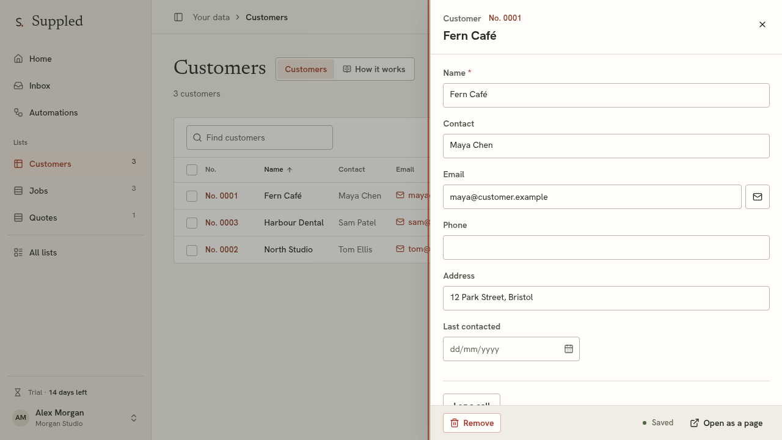Open the No. 0003 customer link
This screenshot has height=440, width=782.
[222, 222]
